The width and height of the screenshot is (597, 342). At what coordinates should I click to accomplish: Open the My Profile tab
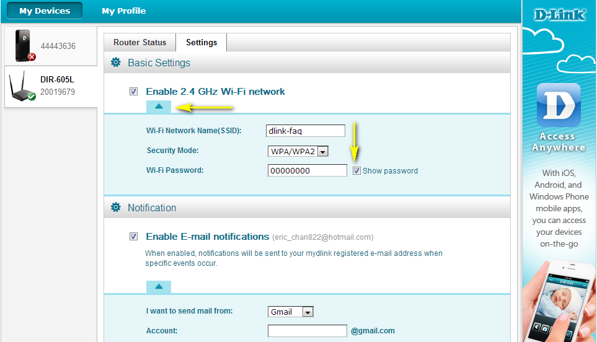124,11
